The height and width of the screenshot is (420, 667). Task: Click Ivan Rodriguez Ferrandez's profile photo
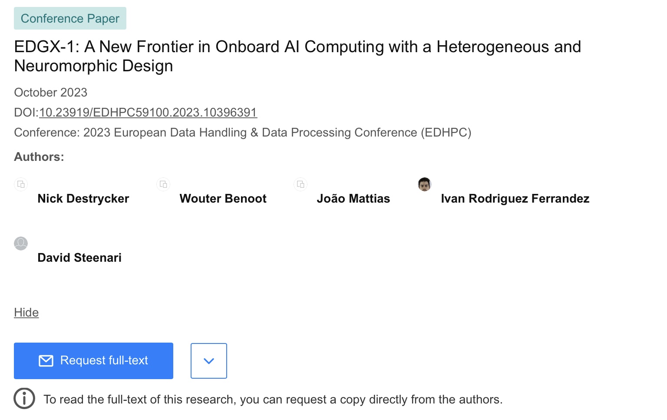coord(424,184)
